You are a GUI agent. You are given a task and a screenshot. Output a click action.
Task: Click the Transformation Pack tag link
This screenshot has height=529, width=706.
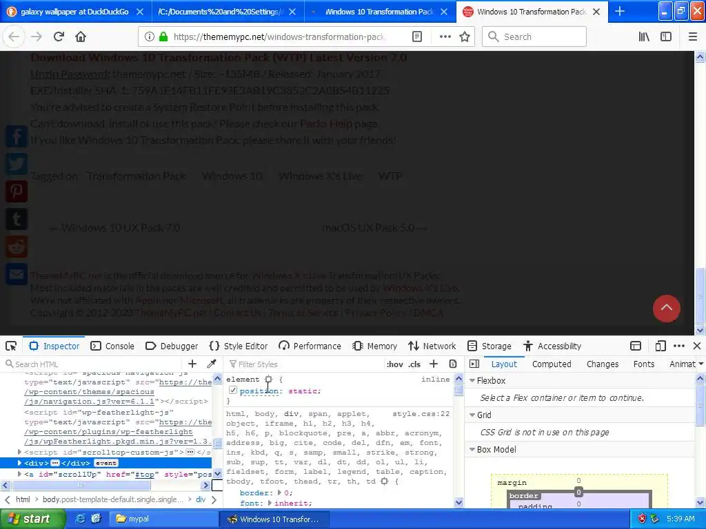[x=136, y=176]
